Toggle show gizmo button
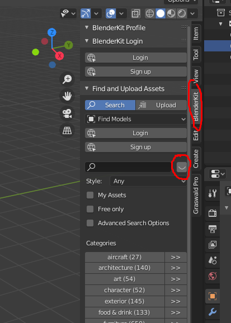 coord(86,13)
